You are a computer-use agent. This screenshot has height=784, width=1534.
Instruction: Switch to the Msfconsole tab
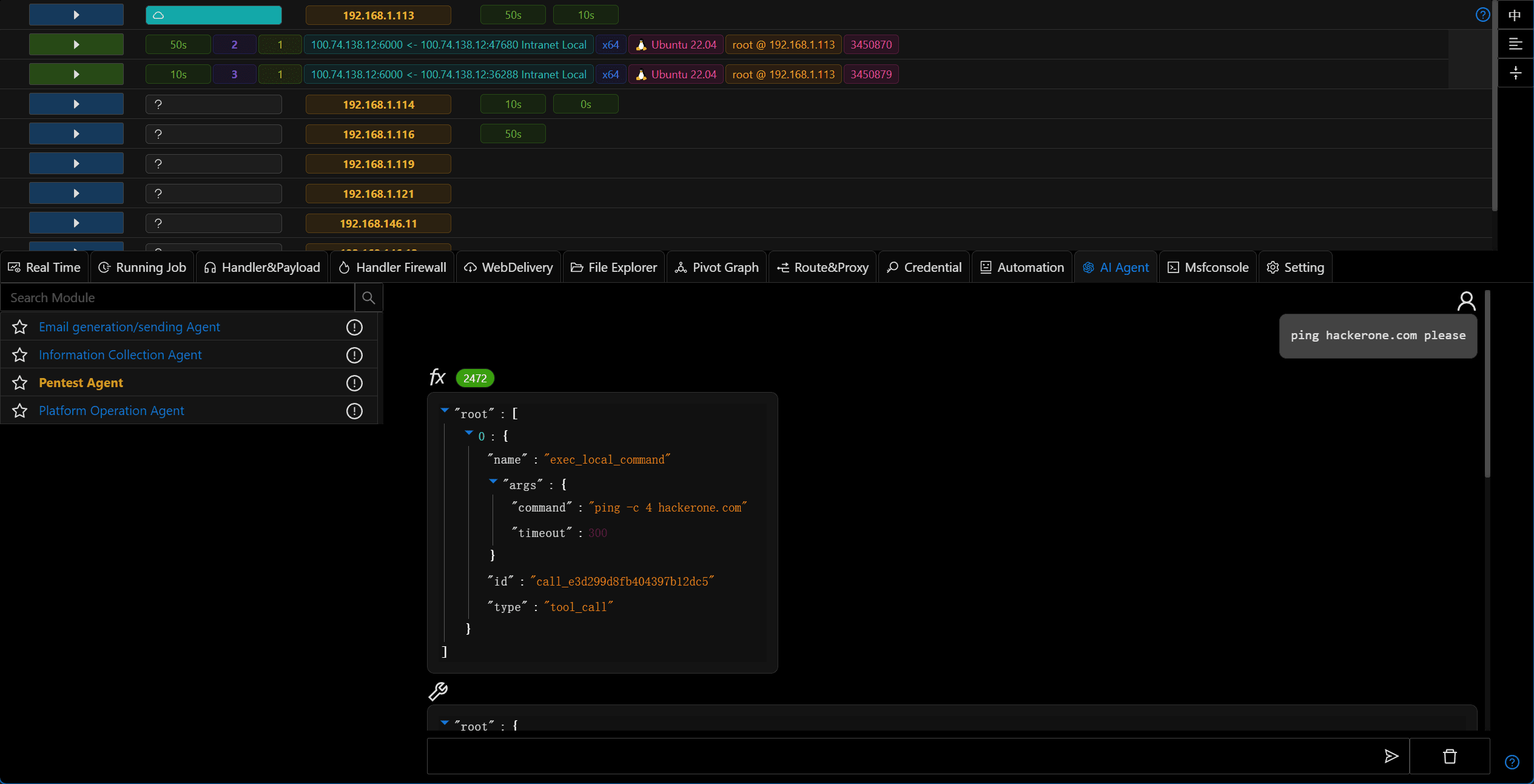click(1208, 268)
